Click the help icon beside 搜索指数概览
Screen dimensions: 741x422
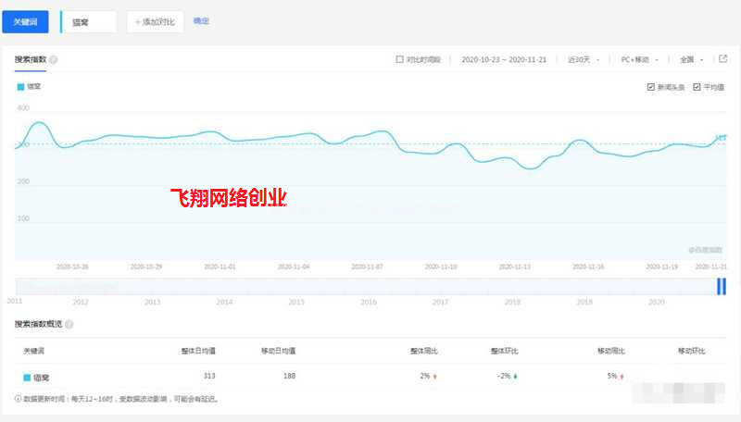(x=69, y=324)
